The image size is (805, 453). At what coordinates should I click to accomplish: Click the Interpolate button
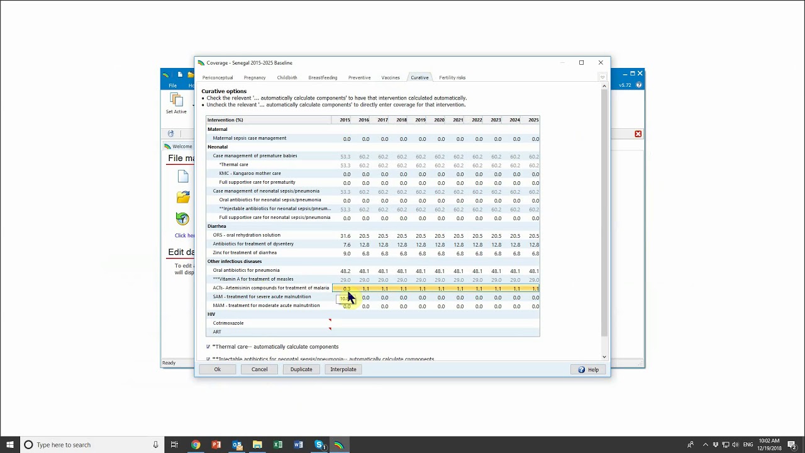coord(343,369)
